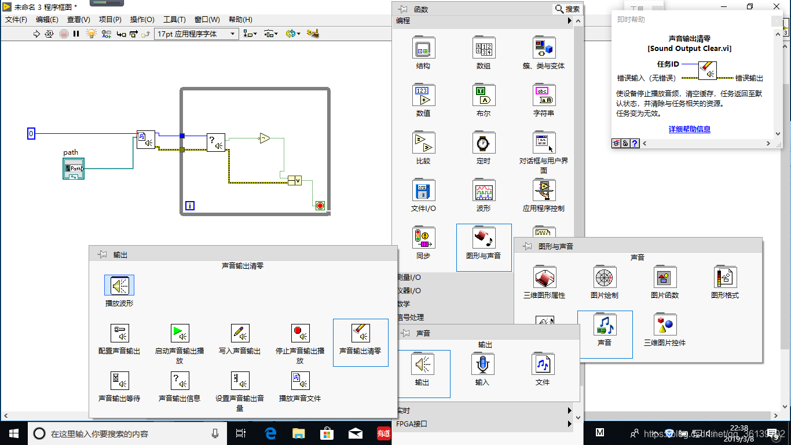Select the loop stop condition terminal
This screenshot has height=445, width=791.
[320, 206]
